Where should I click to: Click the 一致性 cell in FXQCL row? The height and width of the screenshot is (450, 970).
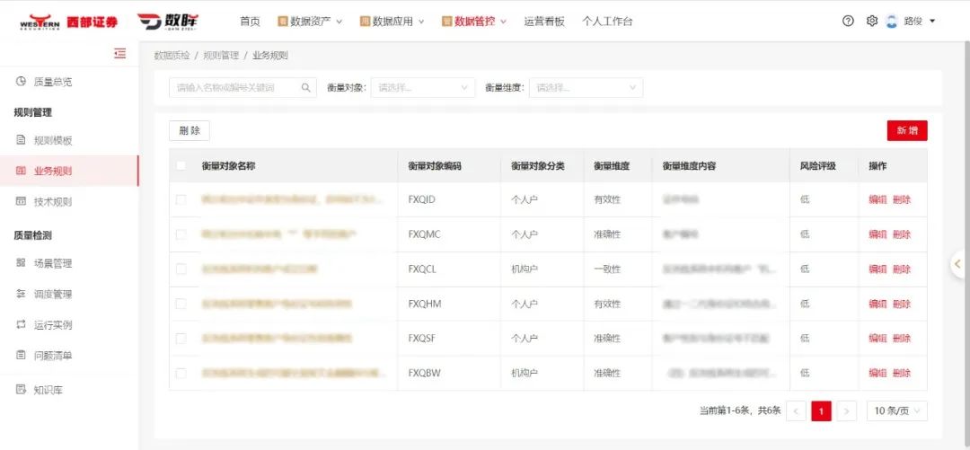(x=607, y=269)
